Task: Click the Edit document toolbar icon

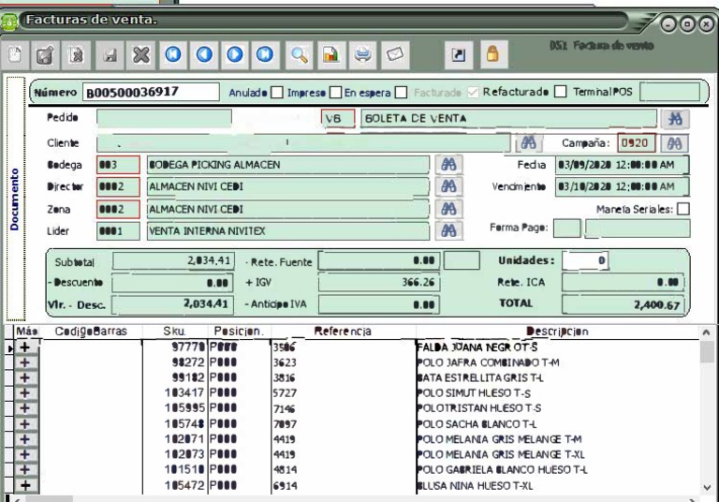Action: coord(45,54)
